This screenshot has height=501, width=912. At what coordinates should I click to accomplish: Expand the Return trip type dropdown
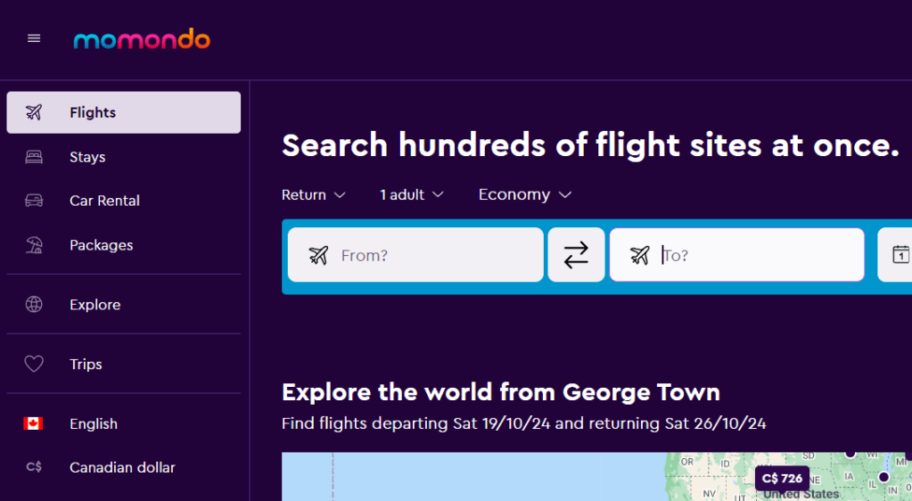click(313, 194)
